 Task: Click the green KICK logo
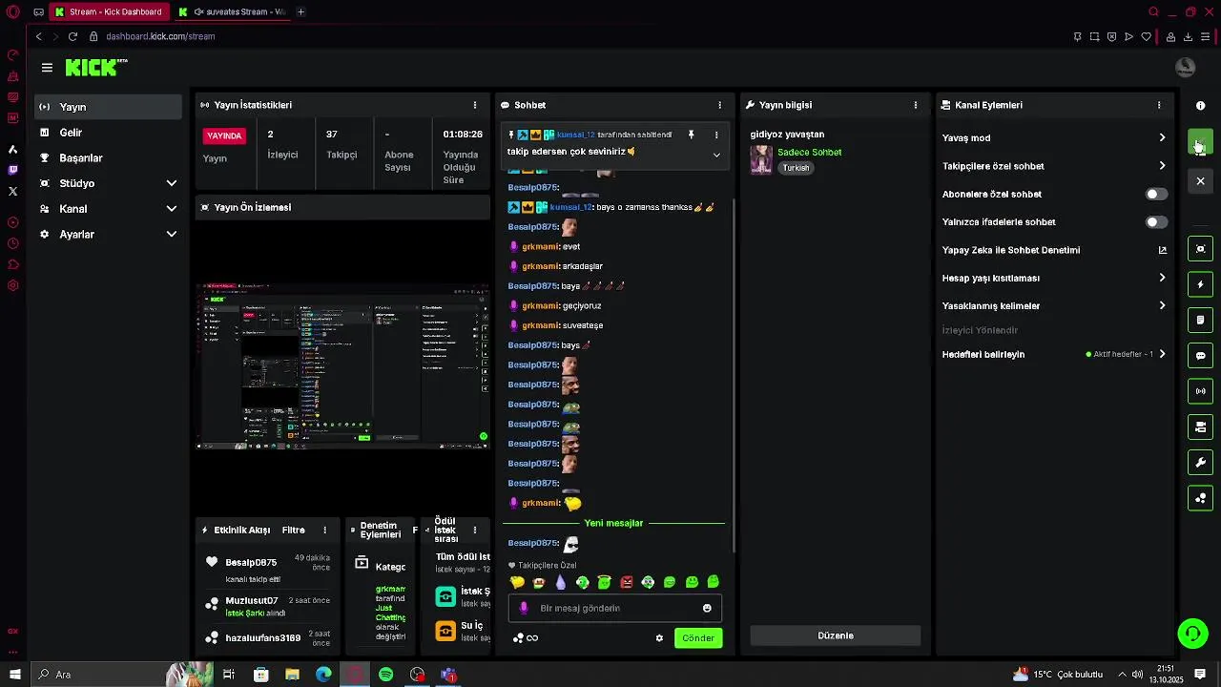(95, 67)
